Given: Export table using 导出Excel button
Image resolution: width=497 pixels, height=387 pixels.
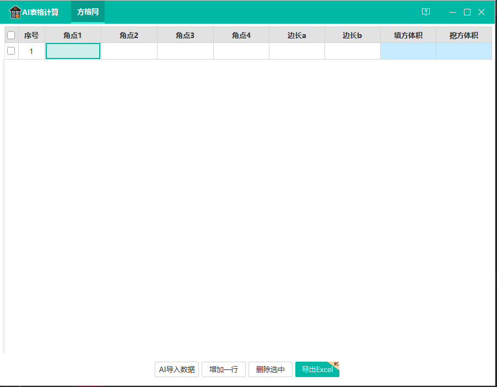Looking at the screenshot, I should pyautogui.click(x=317, y=369).
